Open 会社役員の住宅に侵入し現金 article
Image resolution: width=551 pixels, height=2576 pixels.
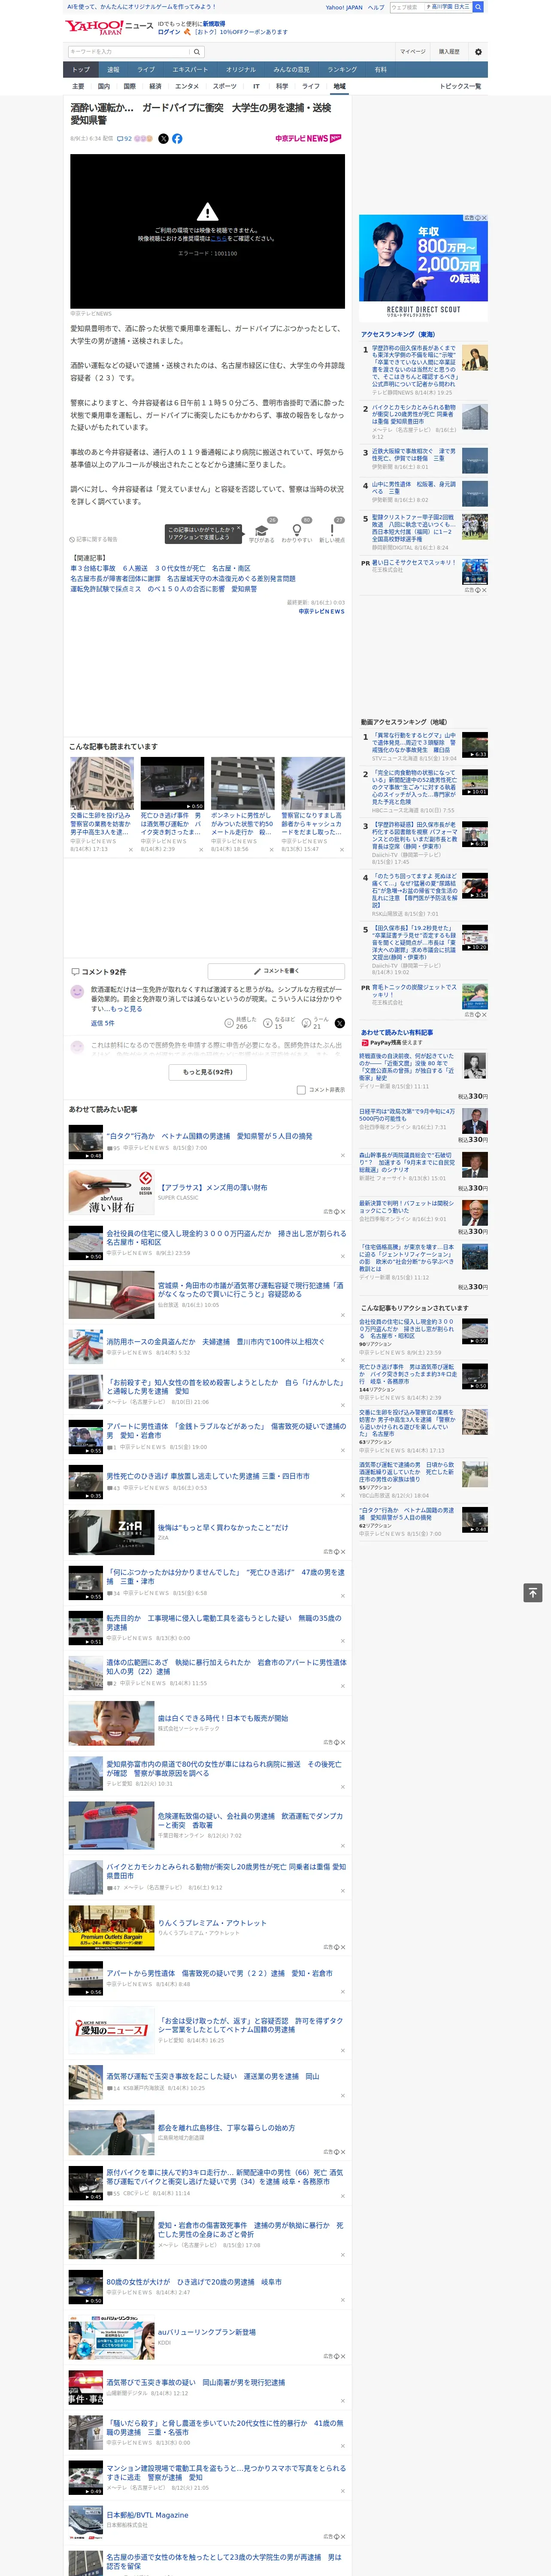pos(226,1239)
